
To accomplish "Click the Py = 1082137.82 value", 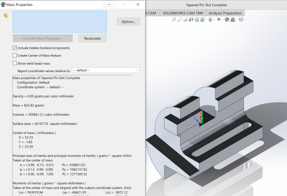I will click(74, 170).
